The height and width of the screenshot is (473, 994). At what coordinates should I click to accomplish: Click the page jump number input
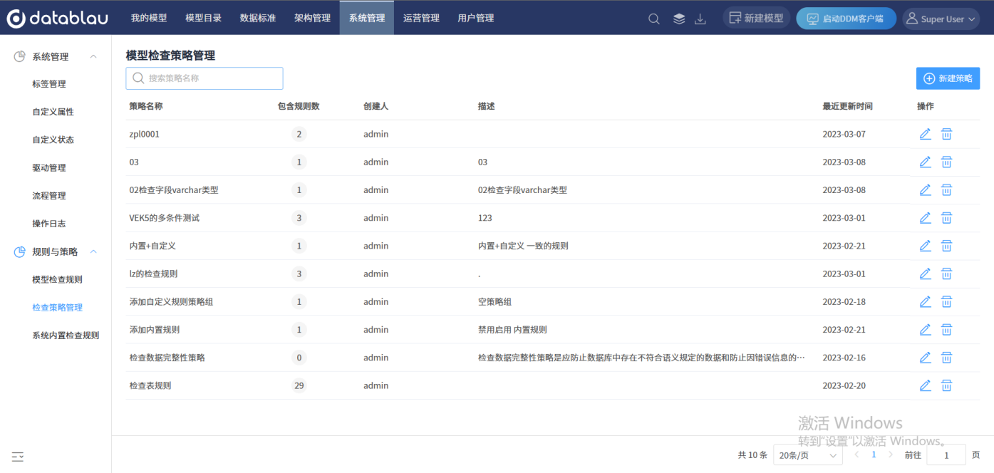[946, 455]
